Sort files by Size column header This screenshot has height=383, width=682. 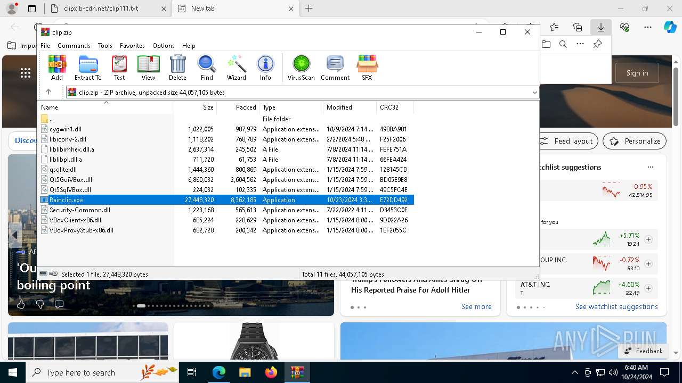196,107
